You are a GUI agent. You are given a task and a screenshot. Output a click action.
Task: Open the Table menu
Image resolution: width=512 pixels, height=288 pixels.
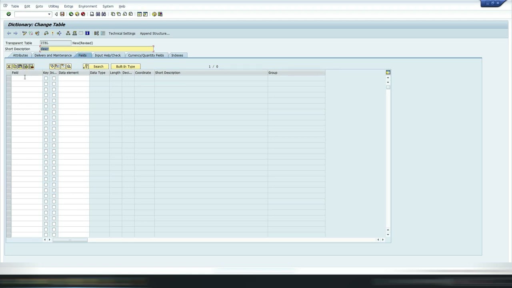pyautogui.click(x=15, y=6)
